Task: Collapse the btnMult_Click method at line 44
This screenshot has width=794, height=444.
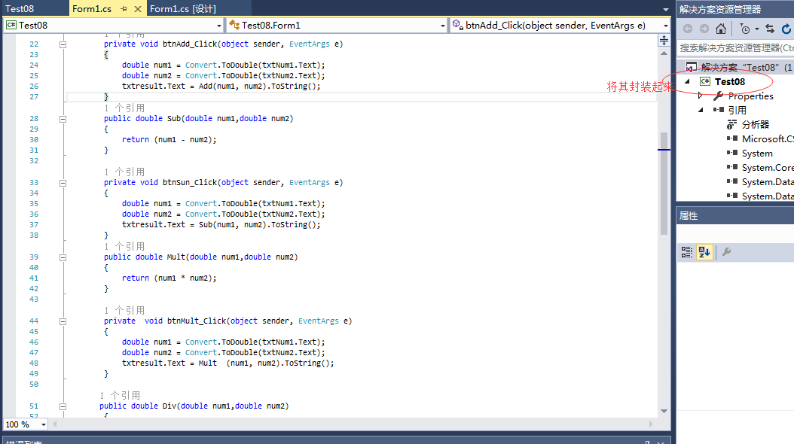Action: (x=63, y=321)
